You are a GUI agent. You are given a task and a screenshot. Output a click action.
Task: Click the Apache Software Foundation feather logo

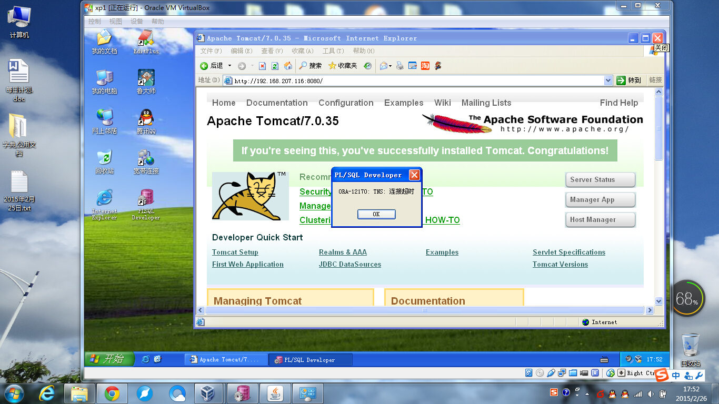(532, 124)
